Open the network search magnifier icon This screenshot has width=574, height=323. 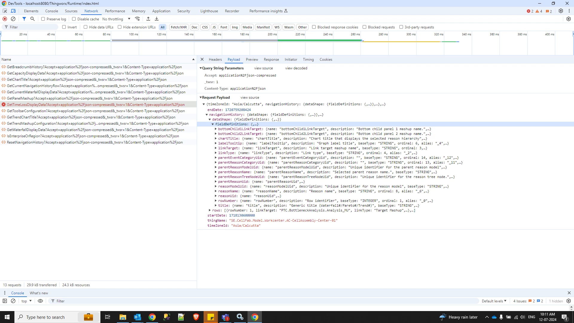point(33,19)
